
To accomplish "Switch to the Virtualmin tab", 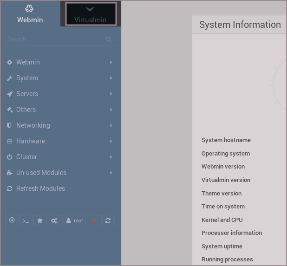I will (x=91, y=13).
